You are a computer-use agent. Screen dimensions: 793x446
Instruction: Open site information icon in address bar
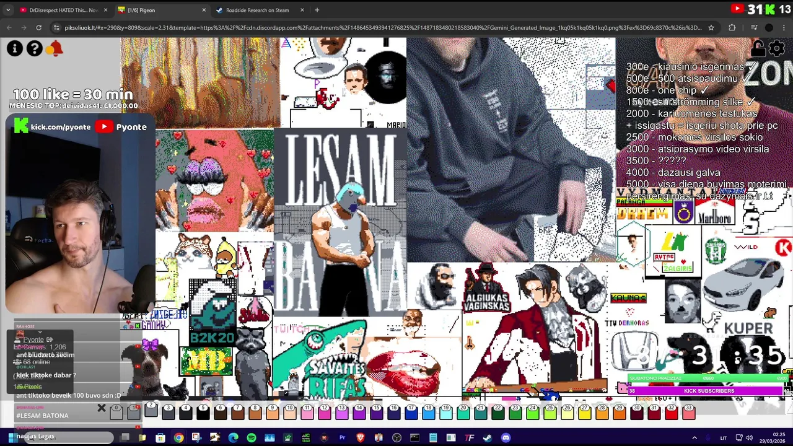tap(56, 27)
